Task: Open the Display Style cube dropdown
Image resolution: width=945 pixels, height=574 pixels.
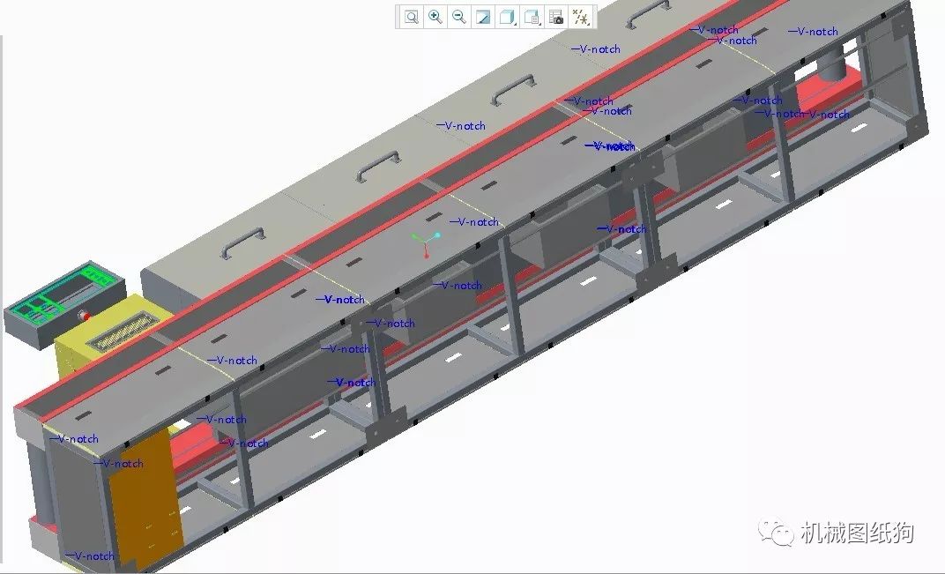Action: point(508,17)
